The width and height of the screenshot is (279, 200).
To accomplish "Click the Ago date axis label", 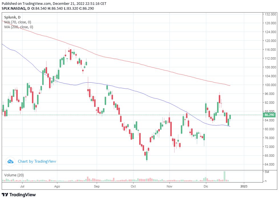I will 57,186.
